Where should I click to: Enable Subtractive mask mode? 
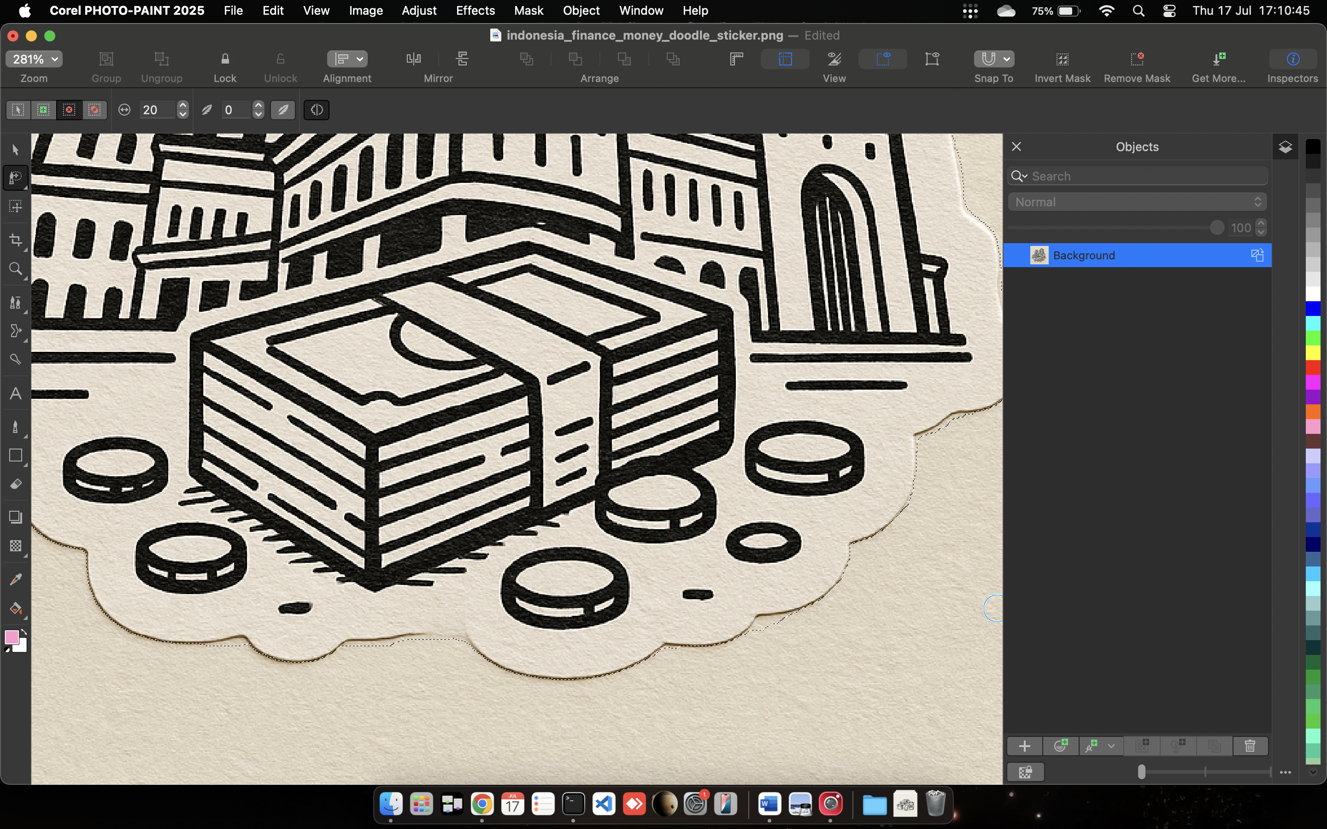[69, 110]
